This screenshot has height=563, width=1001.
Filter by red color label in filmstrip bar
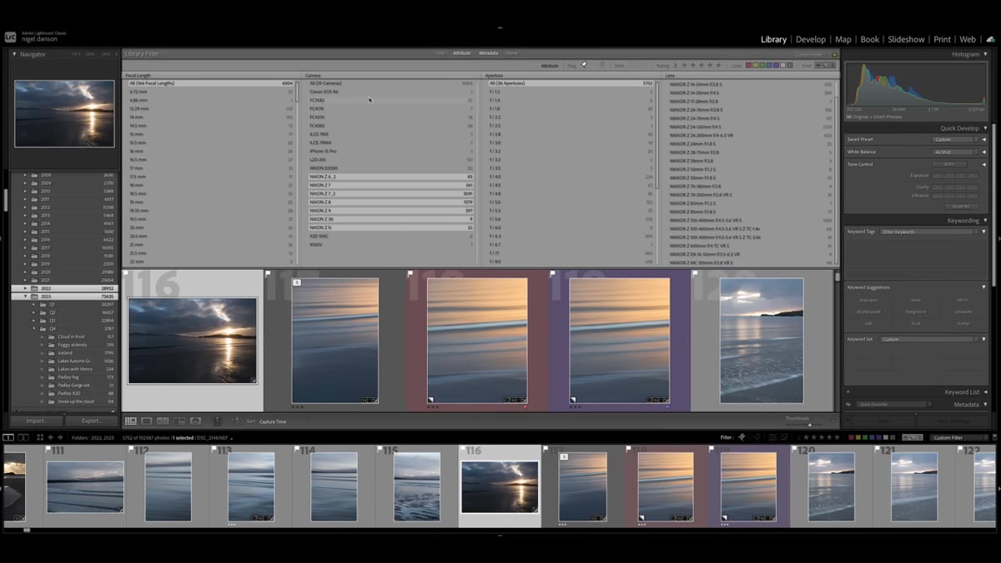pos(852,437)
